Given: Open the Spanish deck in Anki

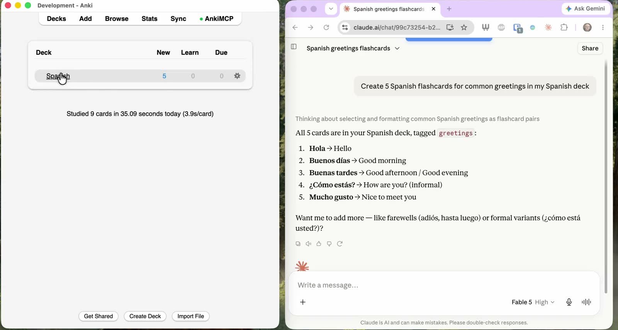Looking at the screenshot, I should click(58, 76).
